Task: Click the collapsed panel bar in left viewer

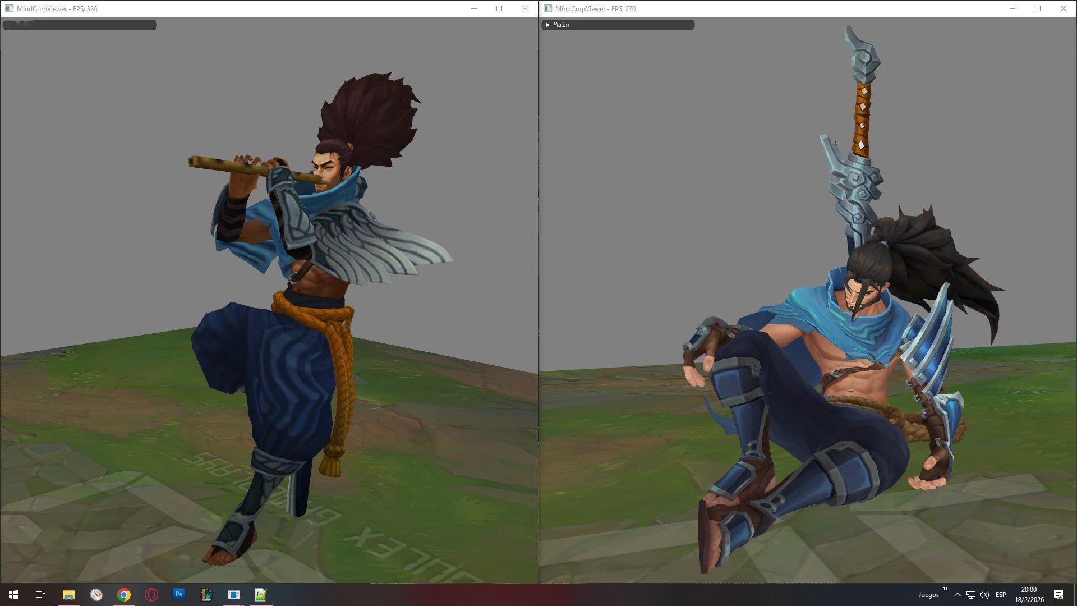Action: point(79,25)
